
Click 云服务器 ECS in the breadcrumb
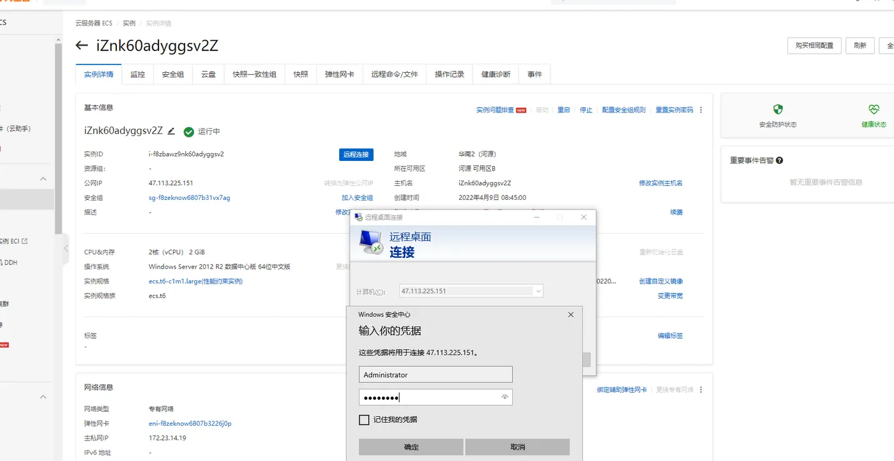(x=94, y=23)
